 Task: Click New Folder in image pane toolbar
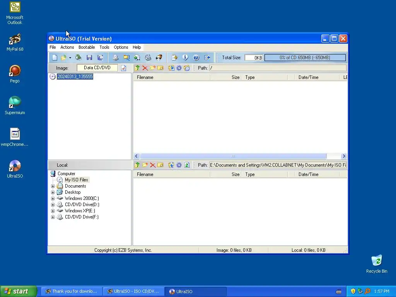152,68
